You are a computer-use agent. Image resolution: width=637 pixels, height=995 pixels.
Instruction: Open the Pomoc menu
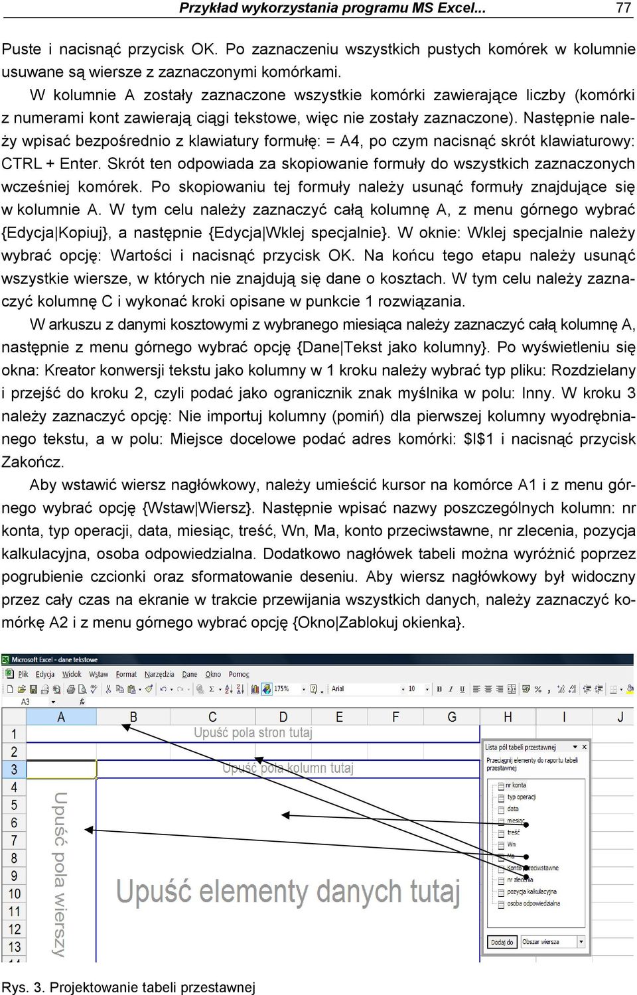(239, 675)
